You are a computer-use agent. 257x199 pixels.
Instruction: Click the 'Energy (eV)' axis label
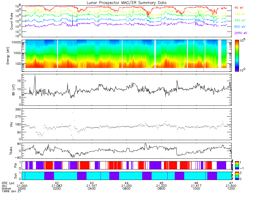click(x=8, y=56)
